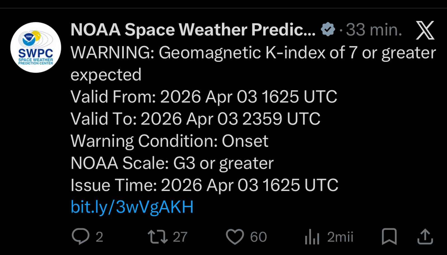
Task: Click the NOAA Space Weather Predic... account name
Action: click(193, 30)
